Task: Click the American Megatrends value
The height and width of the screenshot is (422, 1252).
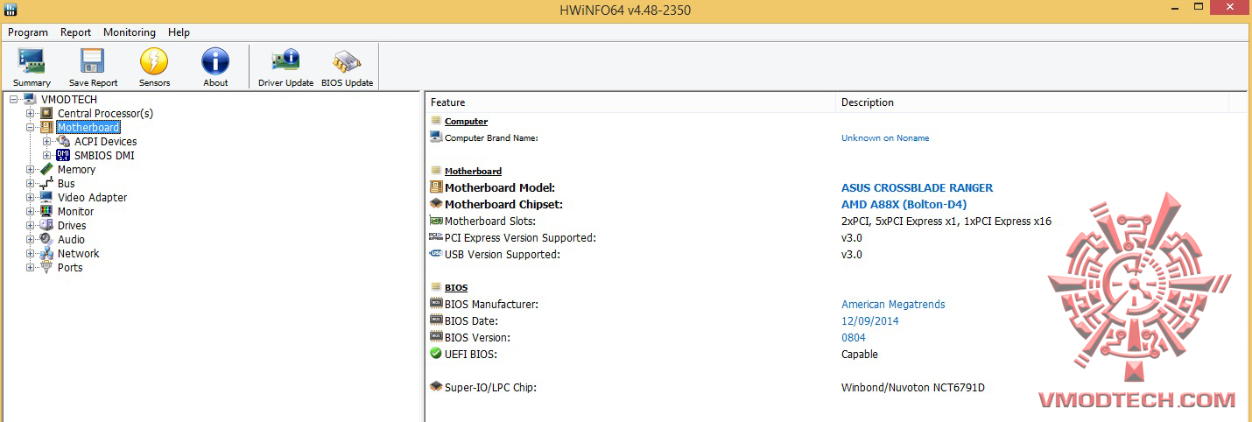Action: tap(893, 304)
